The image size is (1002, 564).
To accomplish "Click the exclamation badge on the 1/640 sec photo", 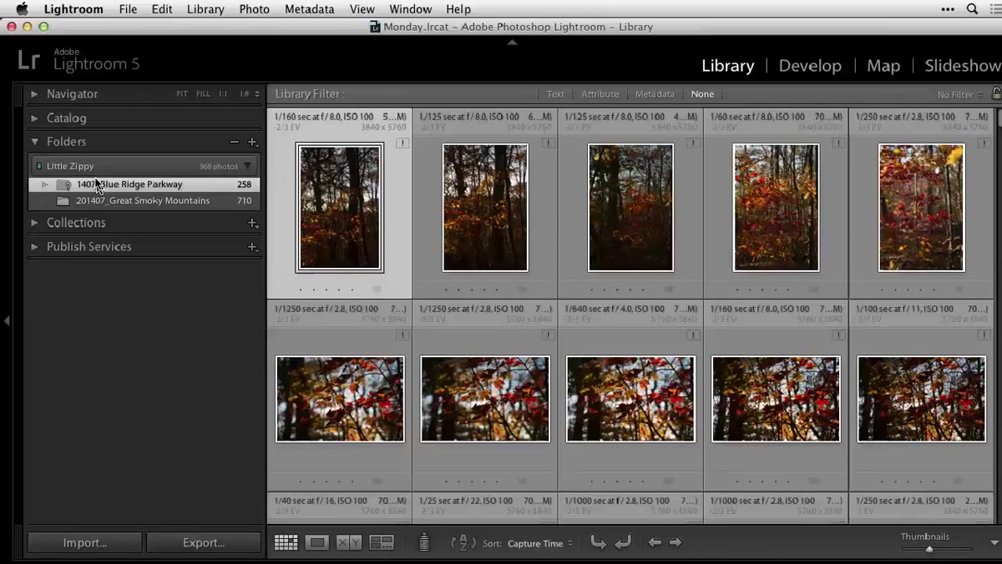I will pos(693,335).
